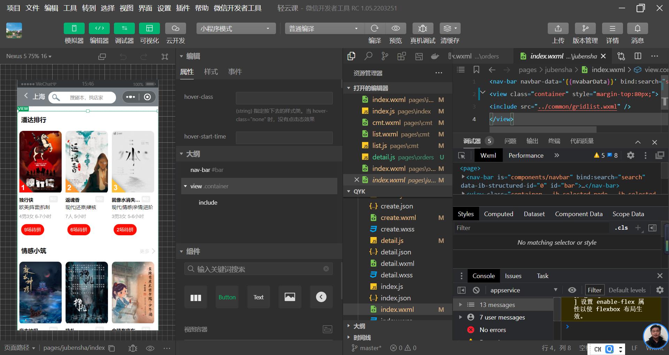Click the search icon in editor sidebar
669x355 pixels.
pyautogui.click(x=368, y=56)
